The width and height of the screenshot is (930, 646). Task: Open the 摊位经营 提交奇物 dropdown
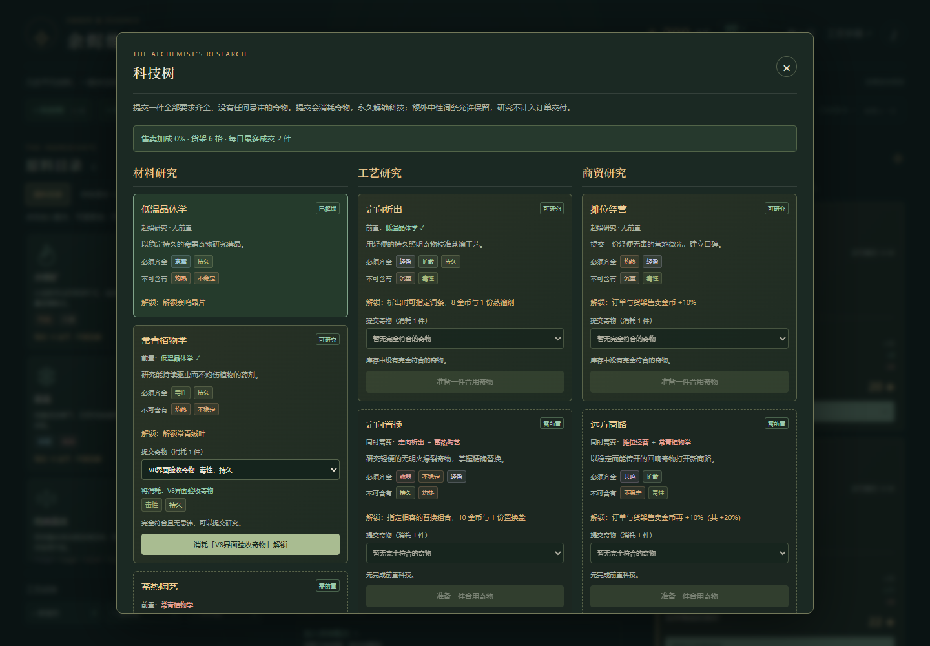(689, 339)
